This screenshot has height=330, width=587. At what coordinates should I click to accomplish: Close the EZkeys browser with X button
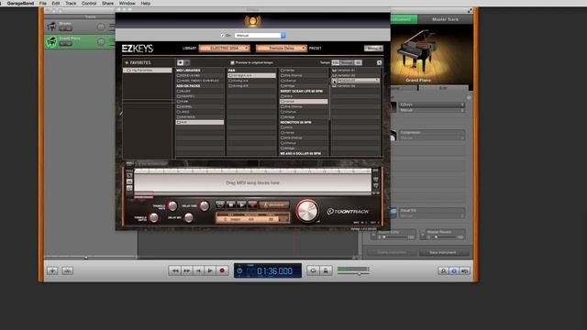pos(379,62)
